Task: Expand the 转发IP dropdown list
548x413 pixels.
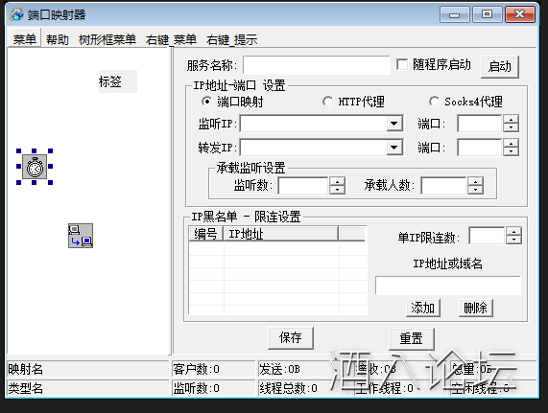Action: click(394, 148)
